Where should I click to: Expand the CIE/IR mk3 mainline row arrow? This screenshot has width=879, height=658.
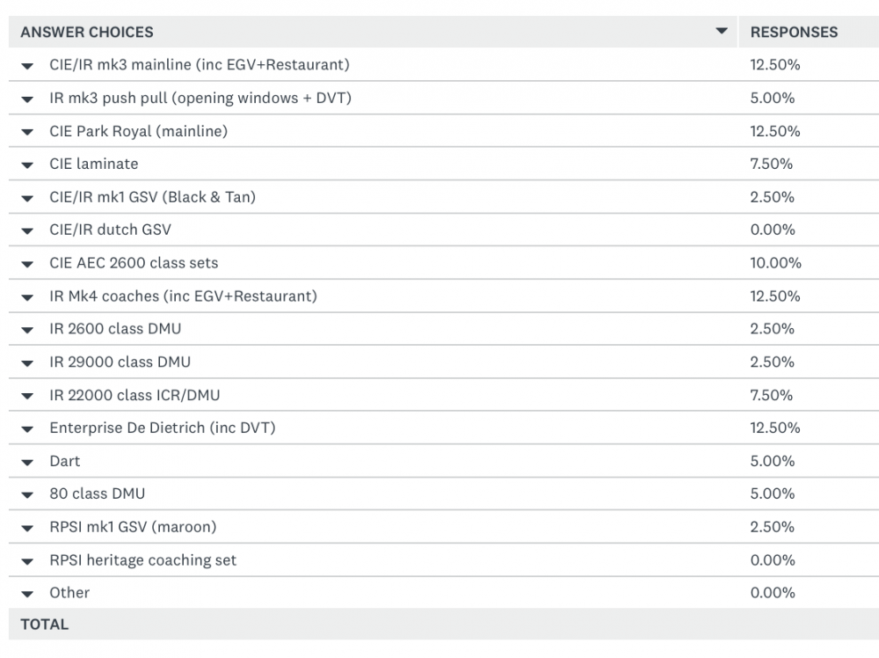point(28,66)
